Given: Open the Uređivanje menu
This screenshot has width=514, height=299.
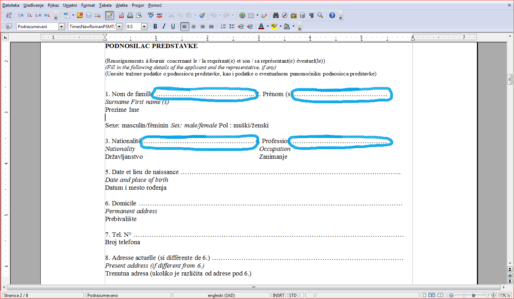Looking at the screenshot, I should [34, 5].
